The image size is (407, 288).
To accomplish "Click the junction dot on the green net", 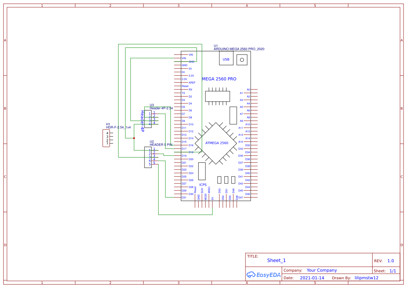I will tap(134, 138).
